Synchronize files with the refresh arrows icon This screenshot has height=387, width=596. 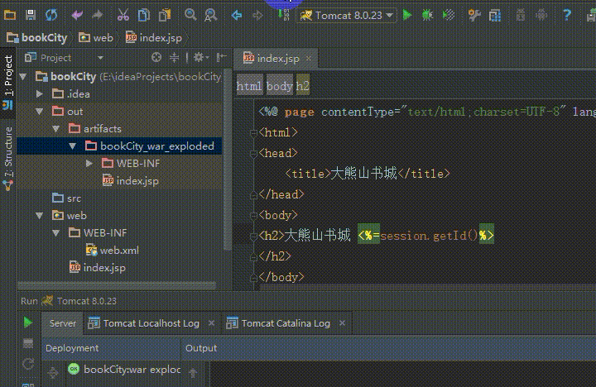(x=51, y=15)
